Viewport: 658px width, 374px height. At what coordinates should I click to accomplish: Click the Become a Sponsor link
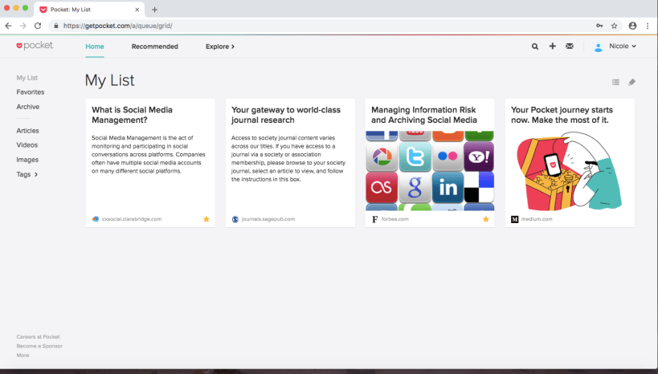coord(39,346)
